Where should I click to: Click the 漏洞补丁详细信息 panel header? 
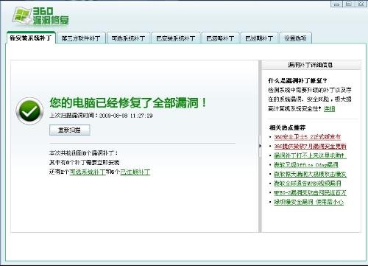coord(311,65)
